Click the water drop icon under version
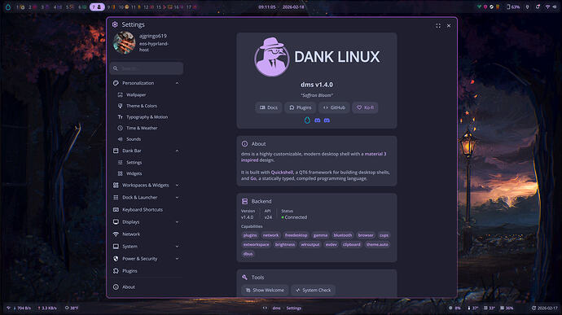Image resolution: width=562 pixels, height=315 pixels. click(x=307, y=120)
